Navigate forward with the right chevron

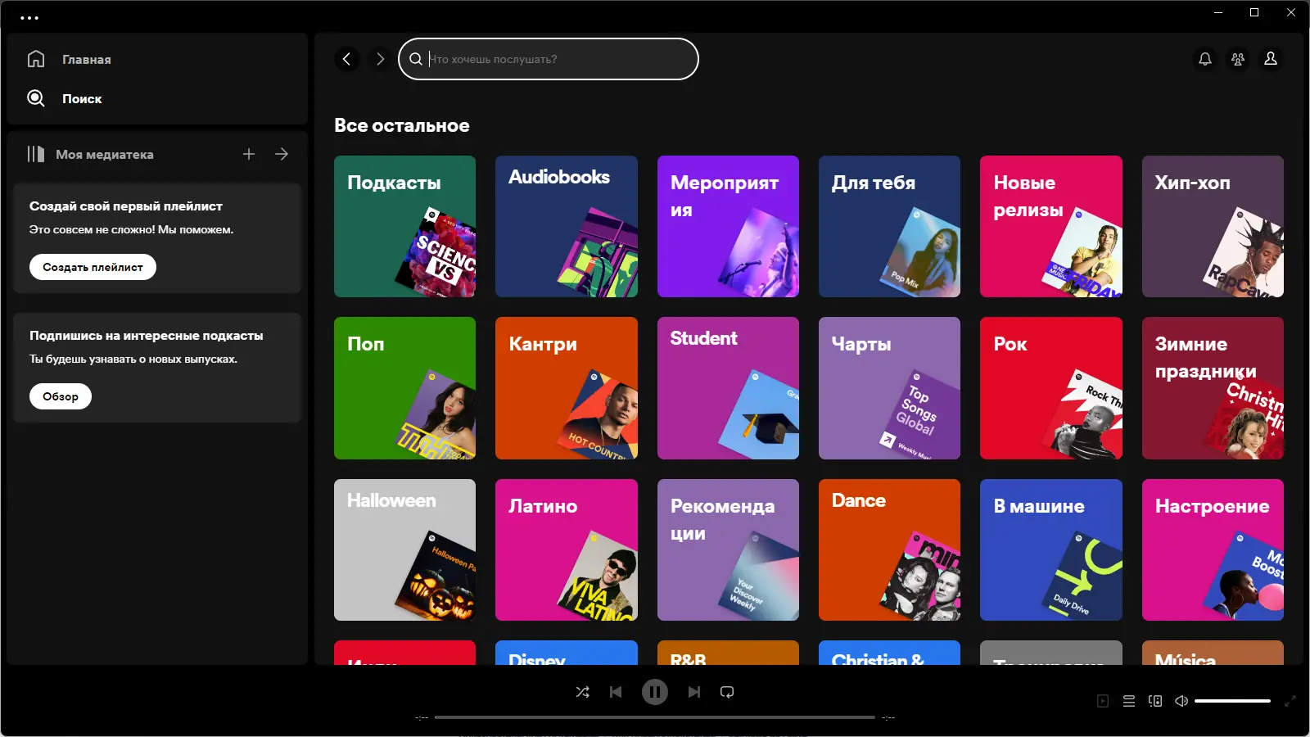pos(380,59)
